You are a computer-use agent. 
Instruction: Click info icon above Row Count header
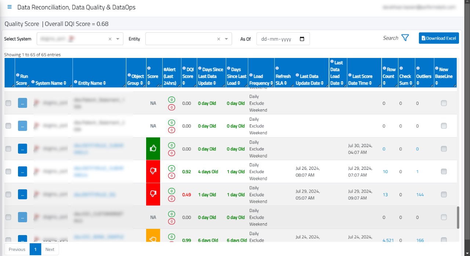384,69
